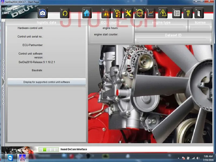Screen dimensions: 216x162
Task: Open the error memory warning triangle icon
Action: point(106,13)
